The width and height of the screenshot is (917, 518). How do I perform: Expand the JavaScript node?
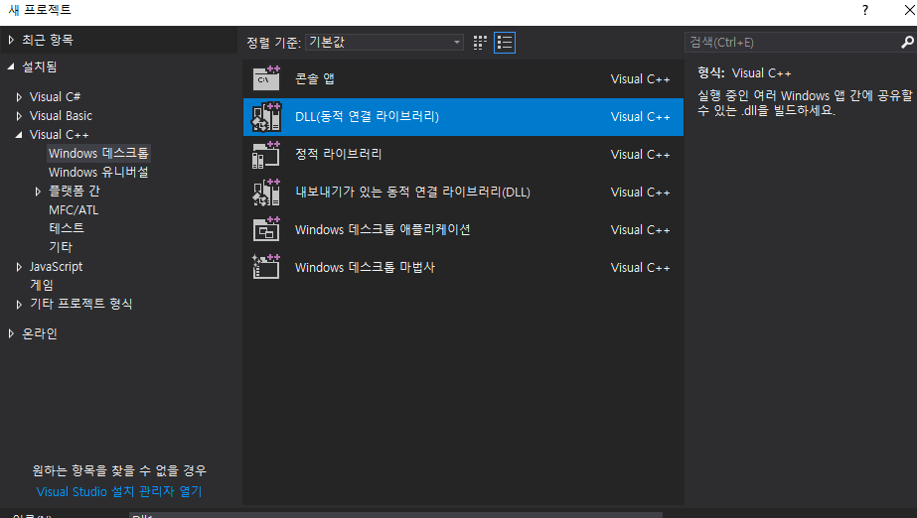[19, 266]
